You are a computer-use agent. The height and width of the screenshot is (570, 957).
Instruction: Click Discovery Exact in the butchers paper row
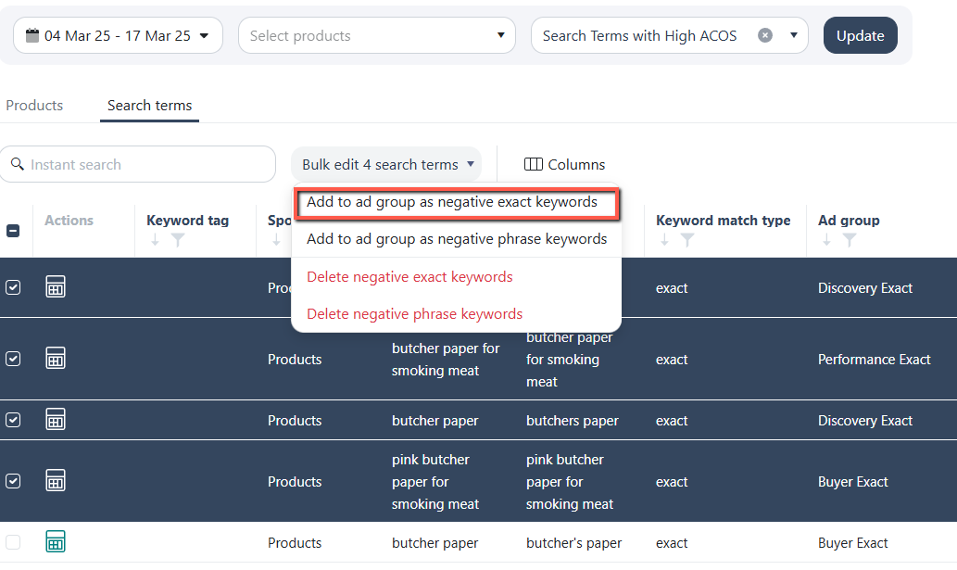point(865,421)
